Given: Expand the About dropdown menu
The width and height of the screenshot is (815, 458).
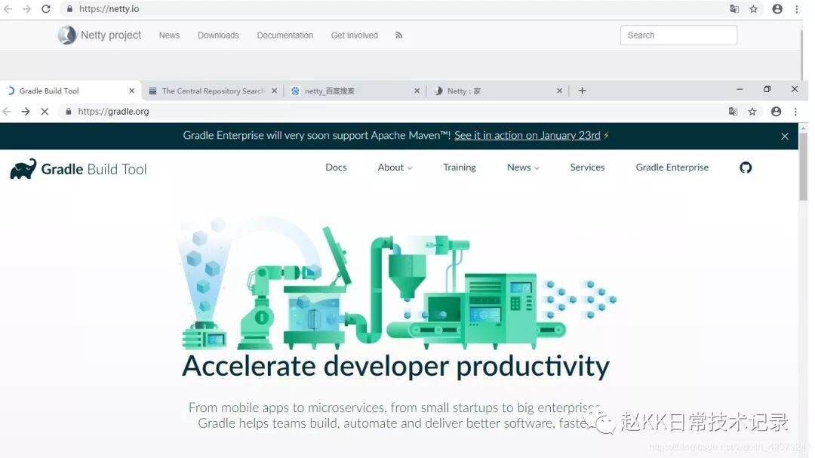Looking at the screenshot, I should click(395, 168).
